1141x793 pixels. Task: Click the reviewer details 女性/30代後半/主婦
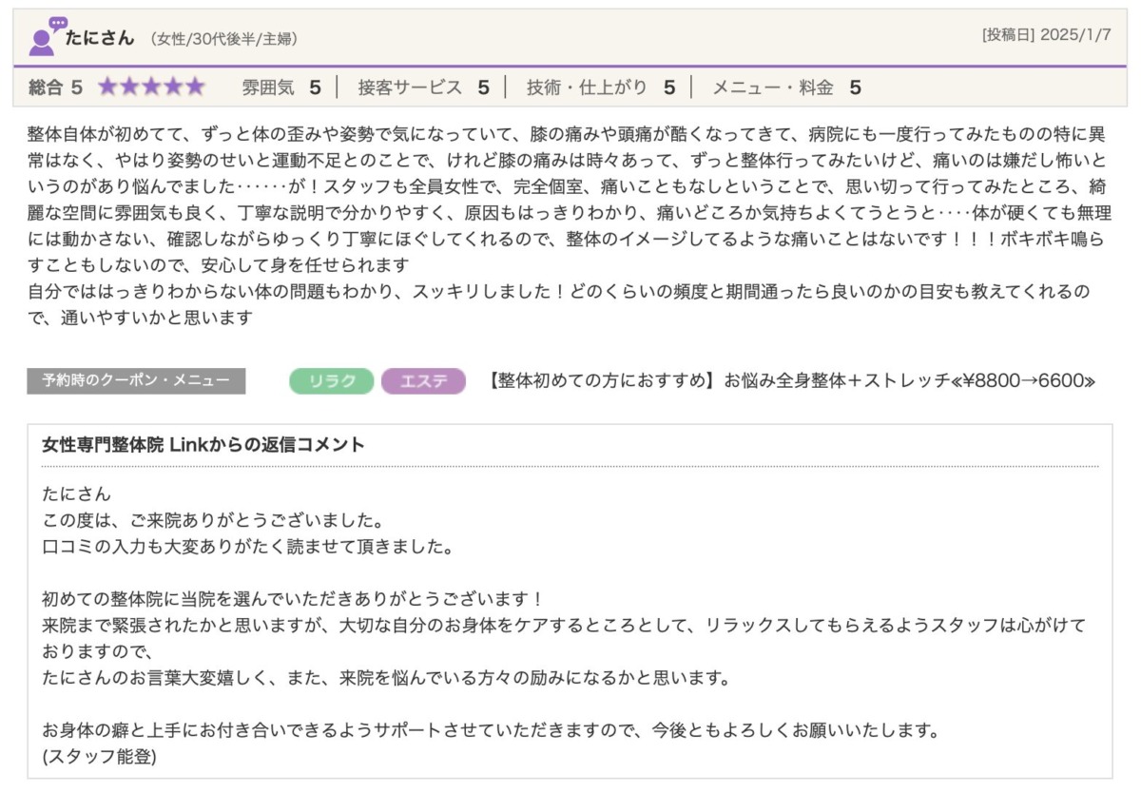tap(223, 40)
